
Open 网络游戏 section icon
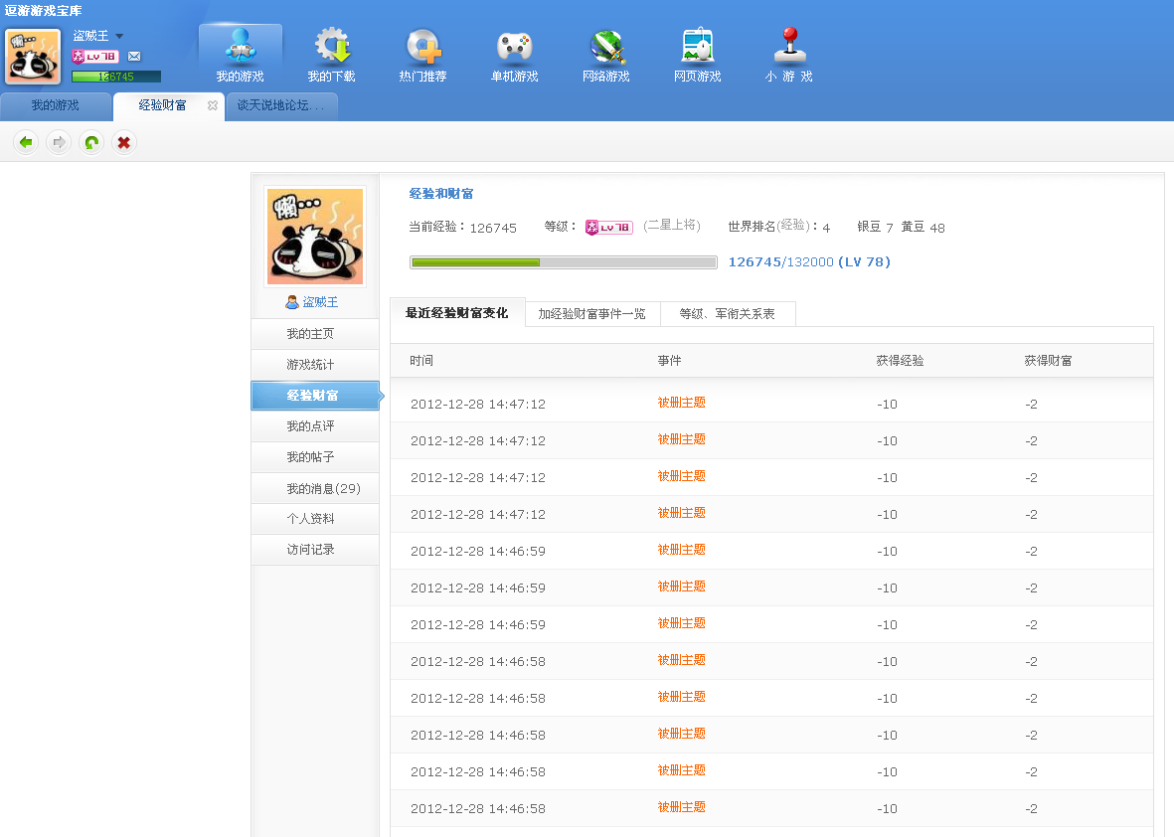coord(606,56)
